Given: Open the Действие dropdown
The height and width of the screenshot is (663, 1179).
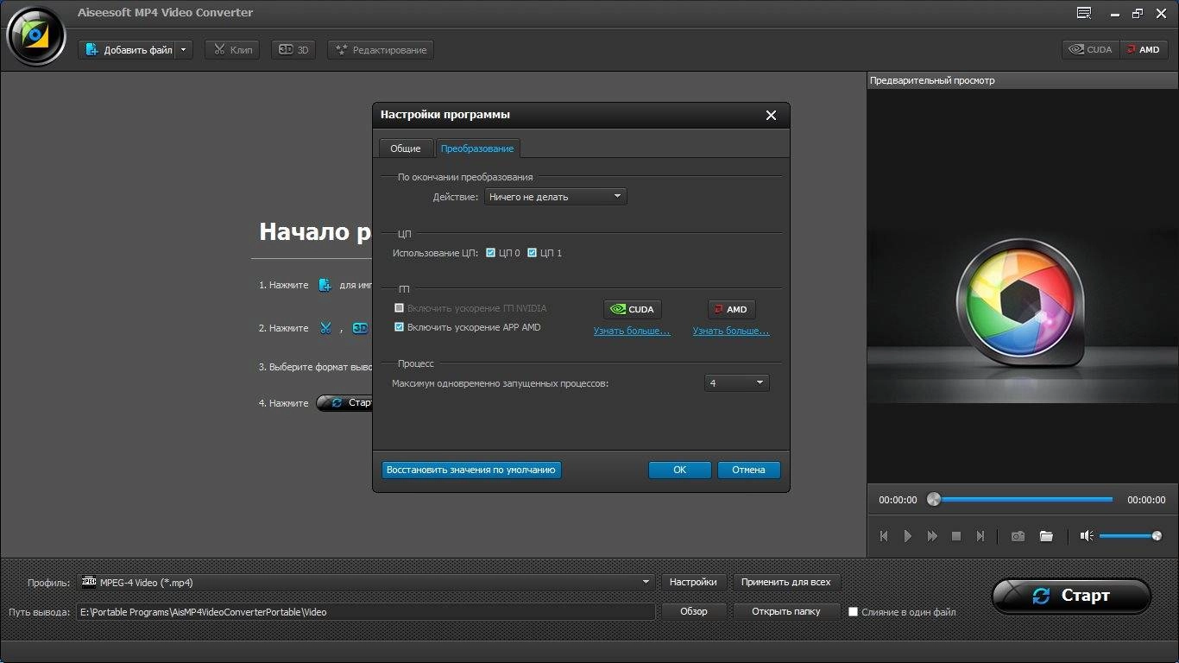Looking at the screenshot, I should (556, 197).
